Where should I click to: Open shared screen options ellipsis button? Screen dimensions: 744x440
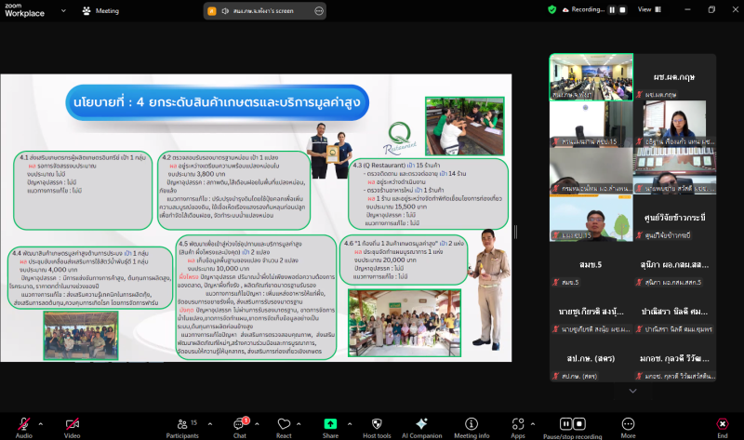(x=319, y=10)
